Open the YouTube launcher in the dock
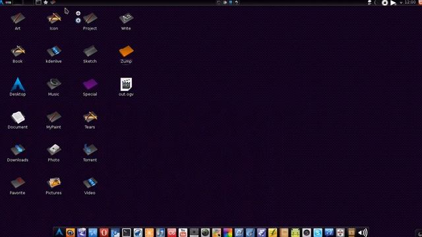Viewport: 422px width, 237px height. point(183,232)
